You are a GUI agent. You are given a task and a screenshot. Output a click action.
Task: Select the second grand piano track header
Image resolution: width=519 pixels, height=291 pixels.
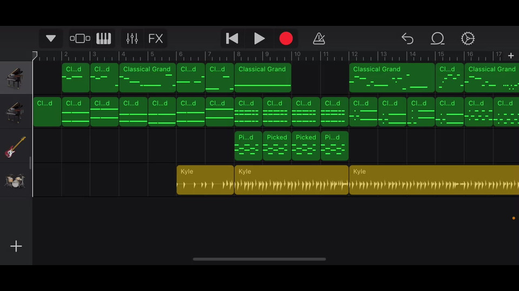click(16, 112)
